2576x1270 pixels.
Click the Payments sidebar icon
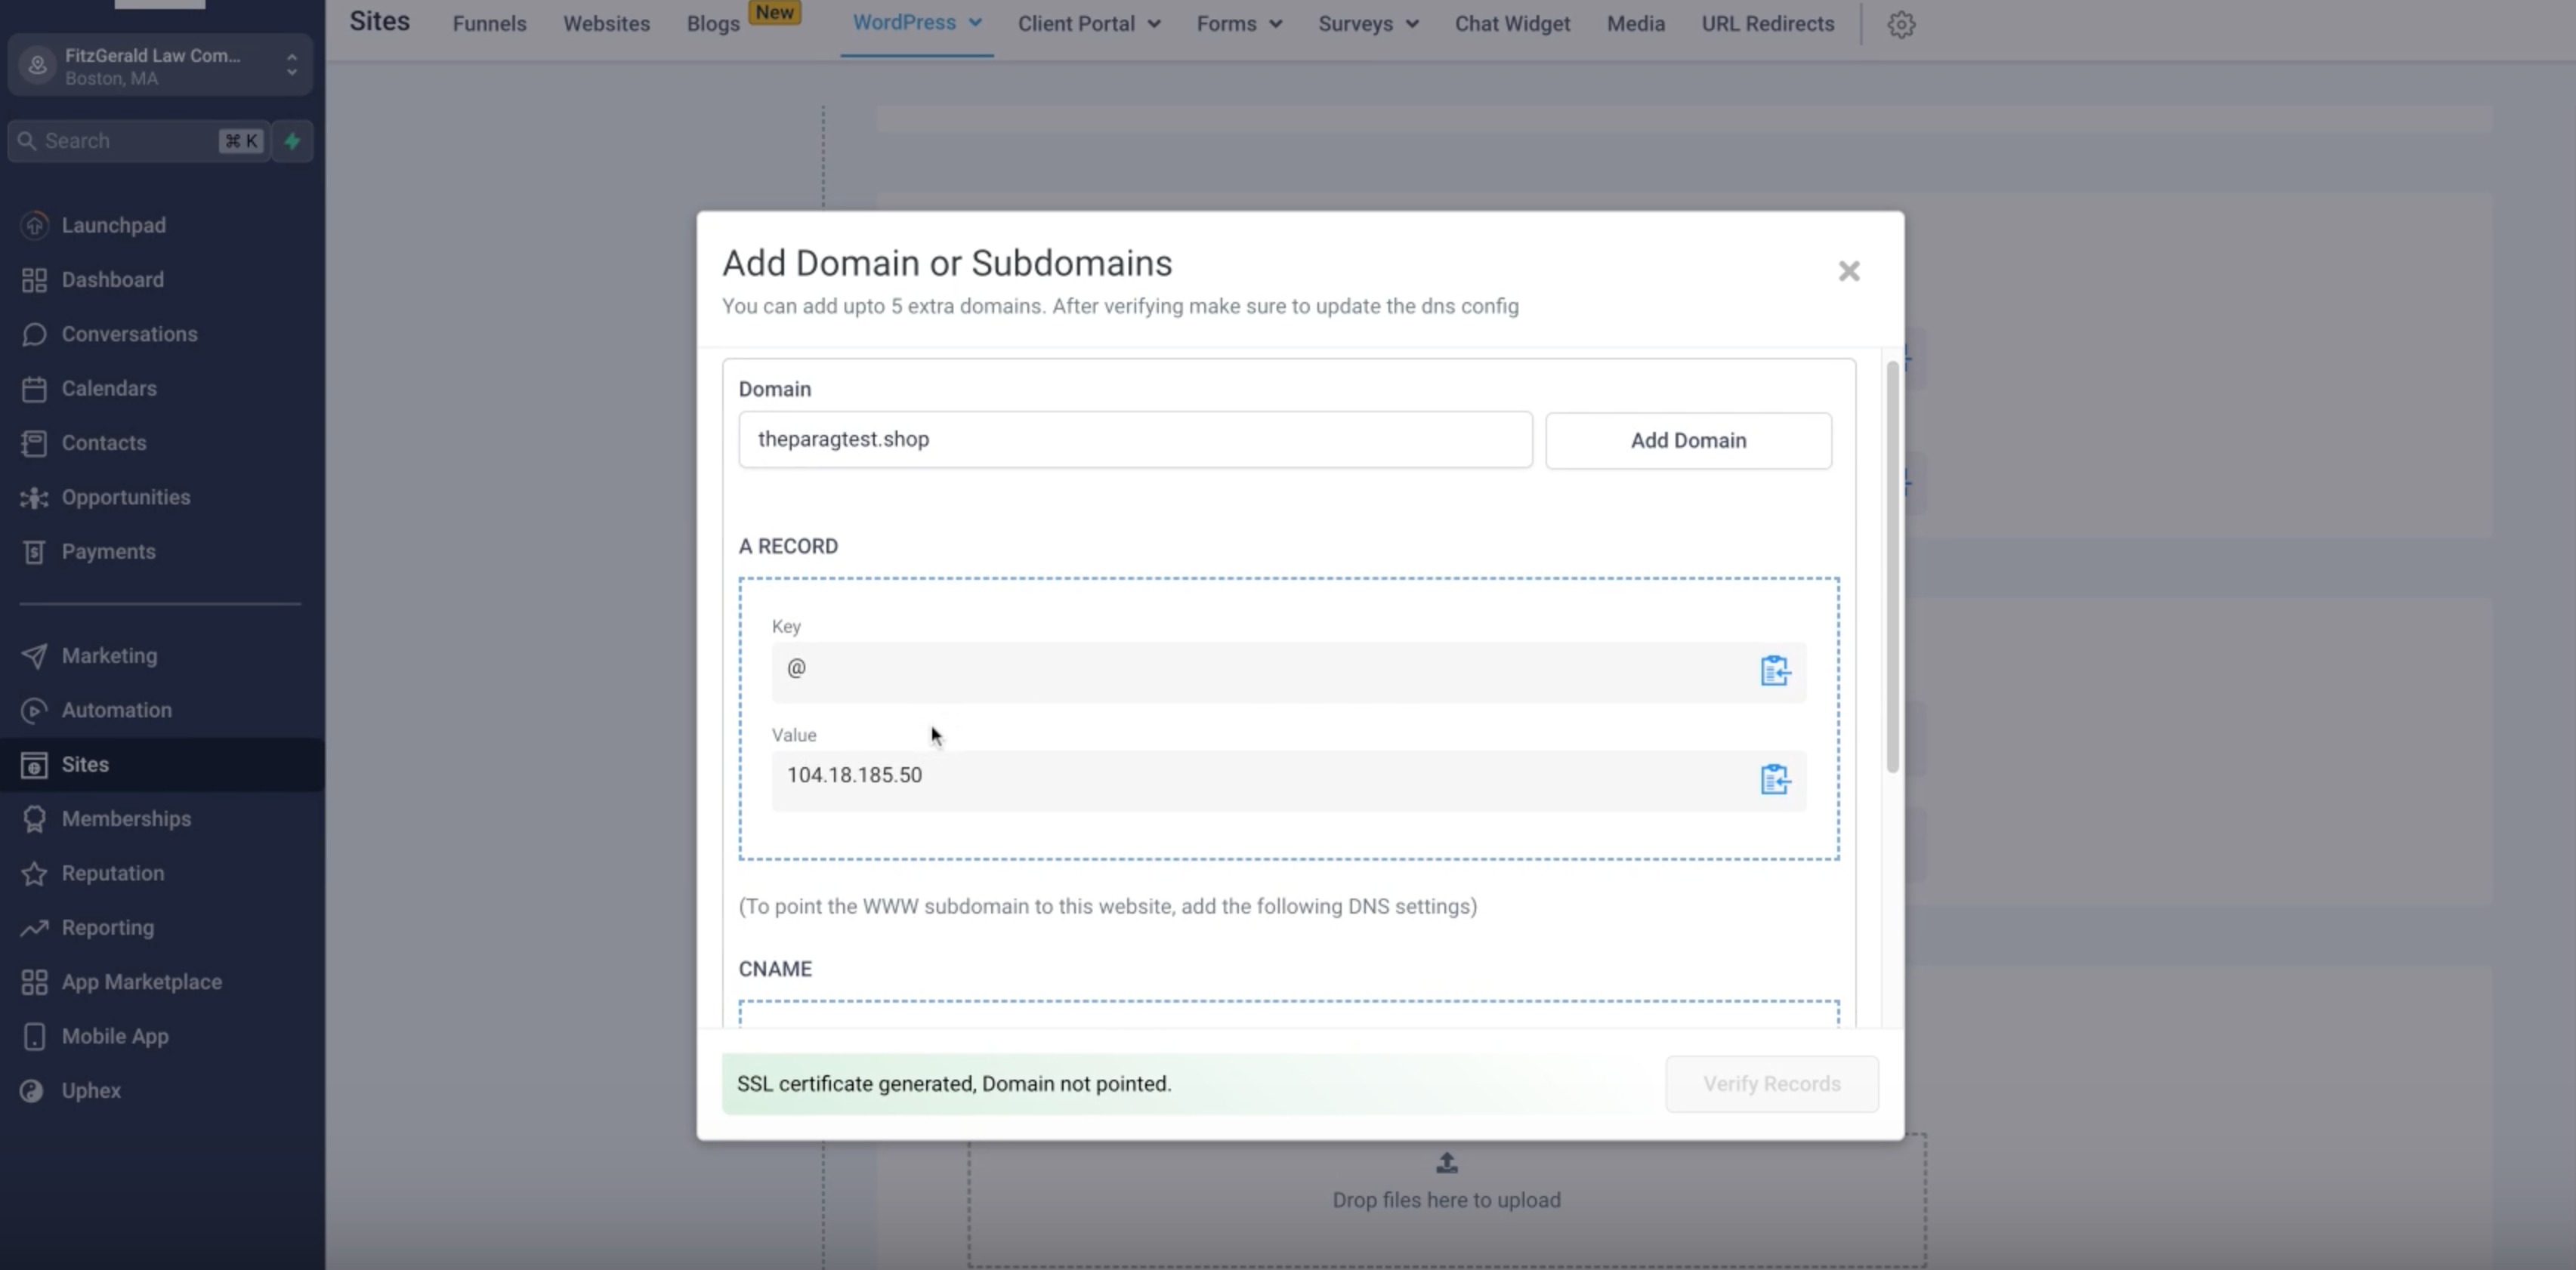pos(34,551)
